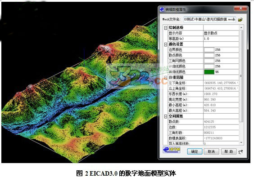Cancel with the 取消 button
This screenshot has height=177, width=254.
pos(211,151)
